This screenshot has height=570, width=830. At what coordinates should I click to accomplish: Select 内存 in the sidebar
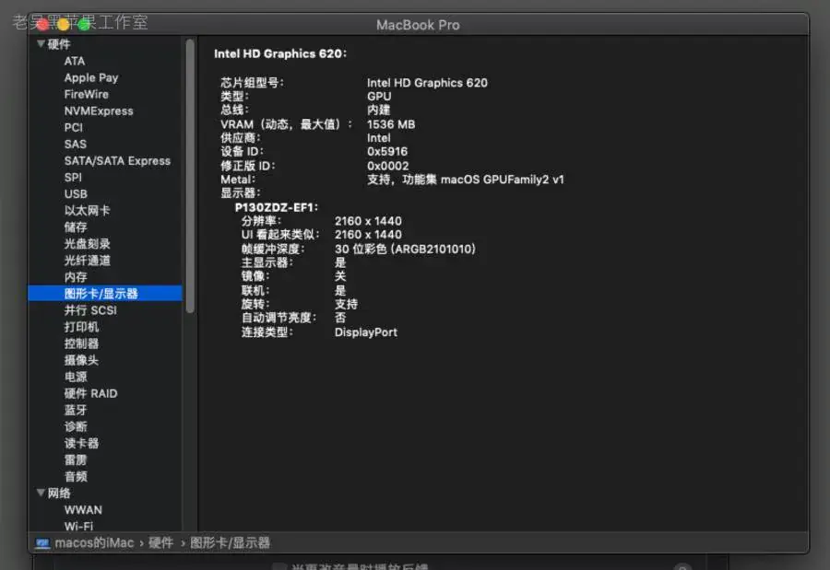click(76, 277)
